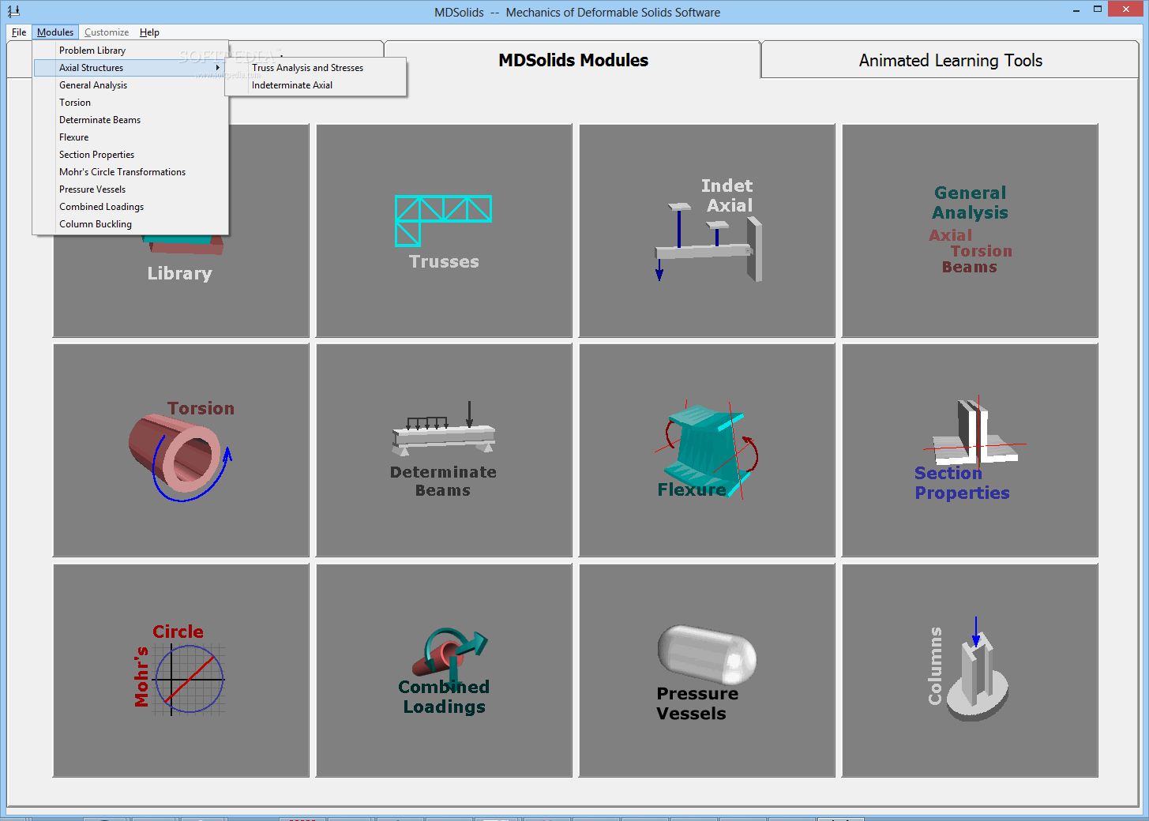The width and height of the screenshot is (1149, 821).
Task: Pick Truss Analysis and Stresses submenu item
Action: click(316, 68)
